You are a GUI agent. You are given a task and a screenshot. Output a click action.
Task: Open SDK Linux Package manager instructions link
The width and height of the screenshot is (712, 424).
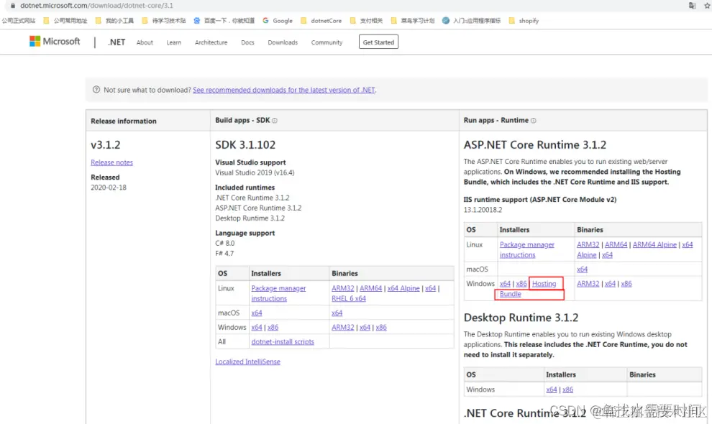tap(278, 293)
